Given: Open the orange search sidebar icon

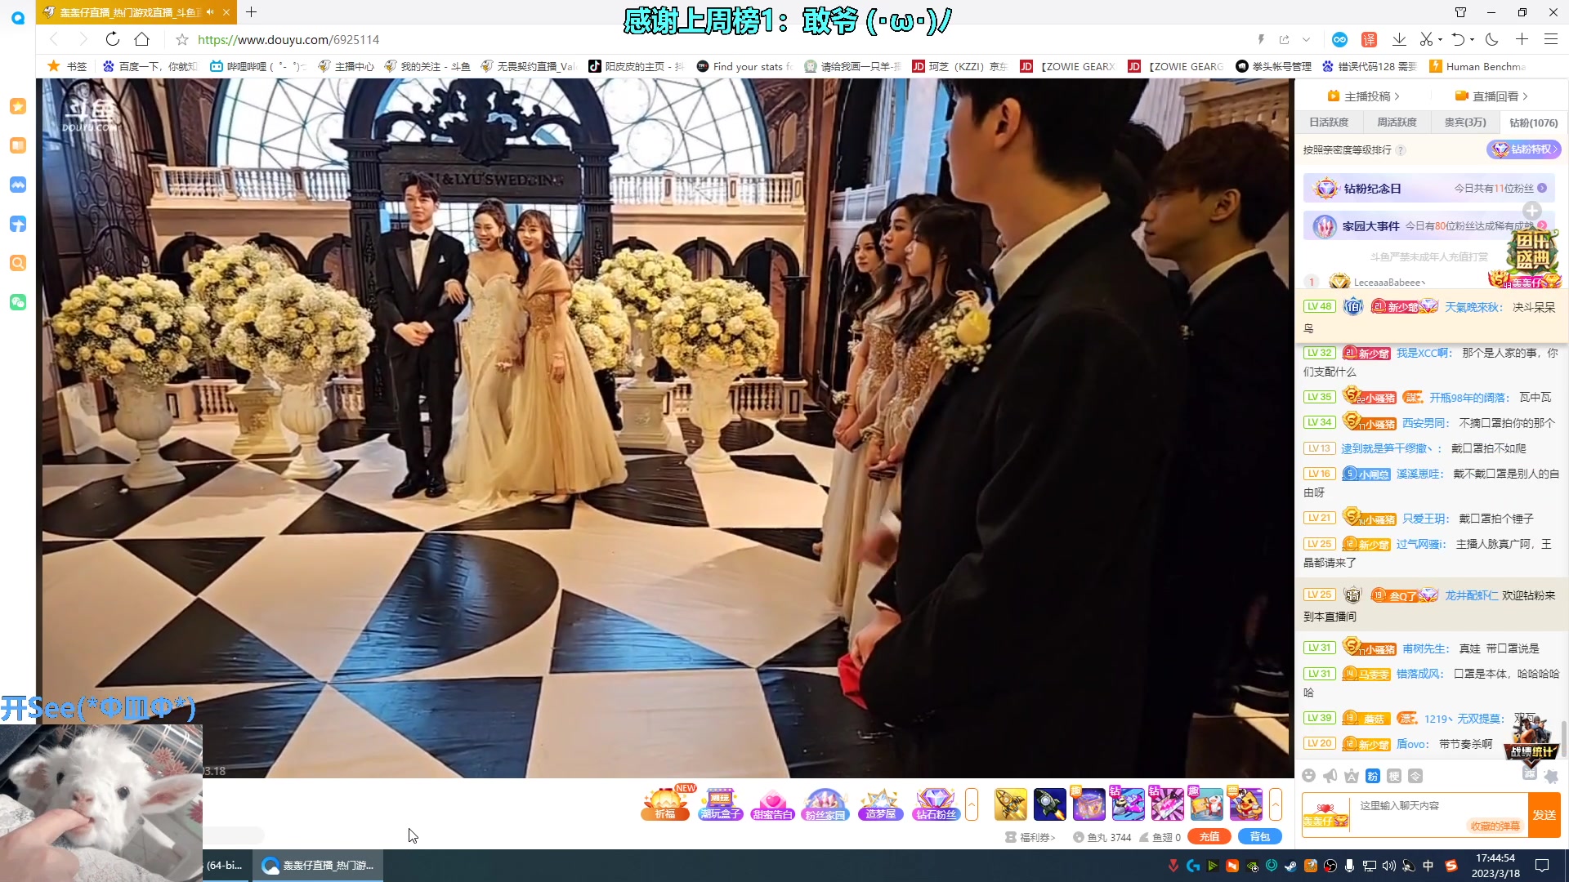Looking at the screenshot, I should pyautogui.click(x=18, y=263).
